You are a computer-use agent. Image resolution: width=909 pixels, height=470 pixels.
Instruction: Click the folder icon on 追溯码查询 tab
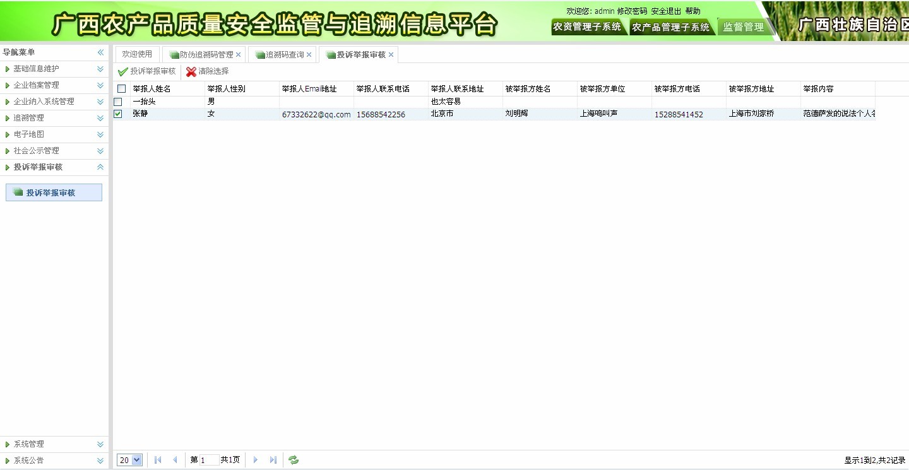coord(261,54)
